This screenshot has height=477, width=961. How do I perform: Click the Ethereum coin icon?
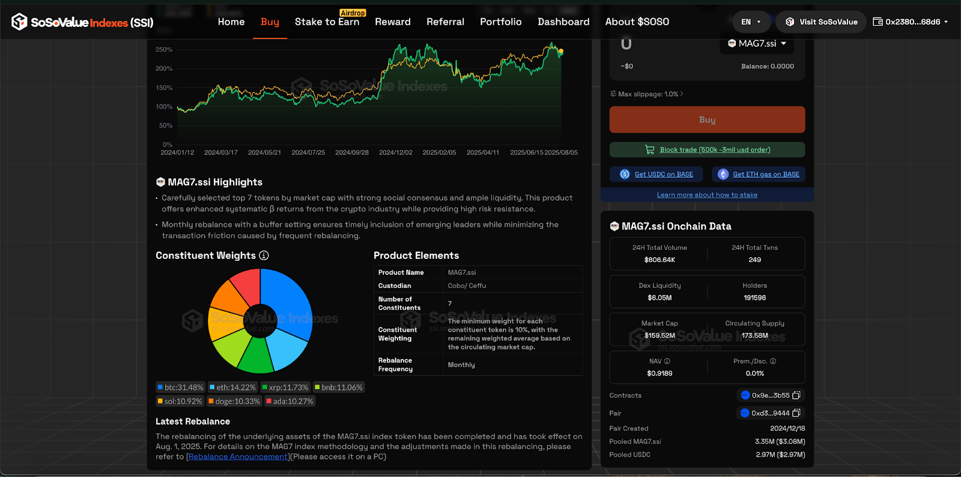point(723,174)
